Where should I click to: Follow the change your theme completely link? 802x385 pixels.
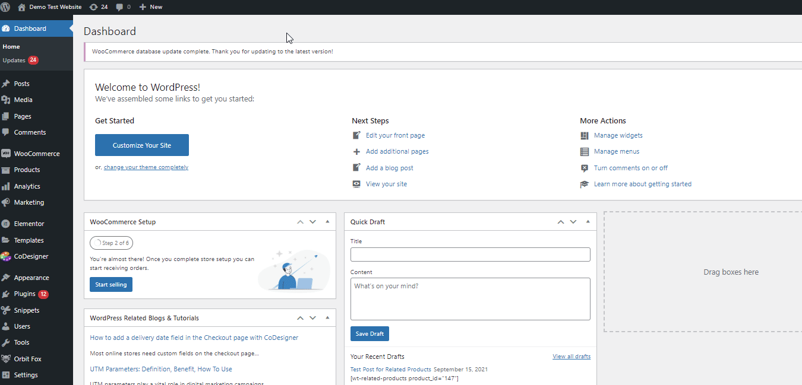click(146, 167)
